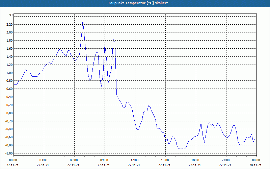Select the '0,20' y-axis value
Image resolution: width=270 pixels, height=169 pixels.
(9, 105)
